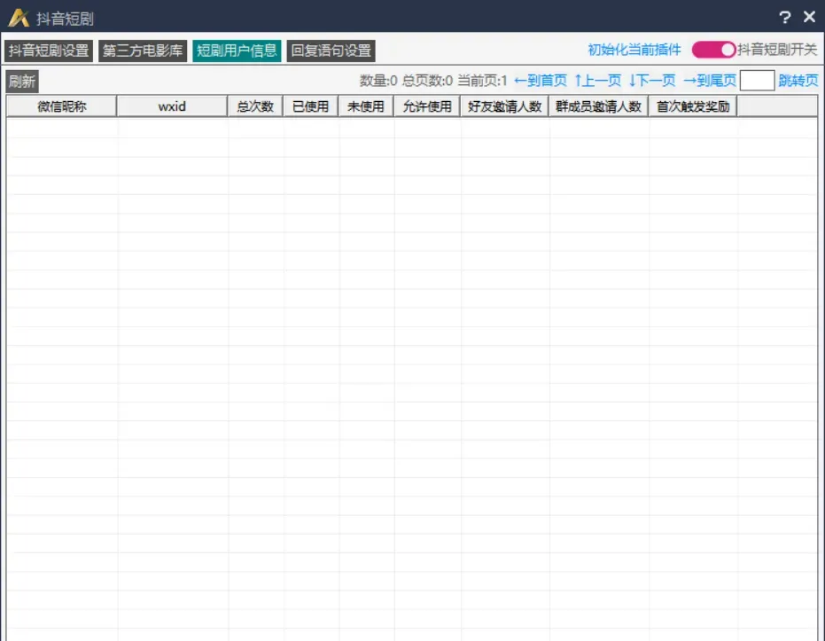
Task: Close the 抖音短剧 window
Action: coord(809,18)
